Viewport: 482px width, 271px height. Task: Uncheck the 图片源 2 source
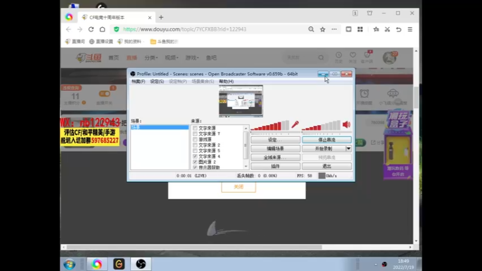tap(195, 162)
